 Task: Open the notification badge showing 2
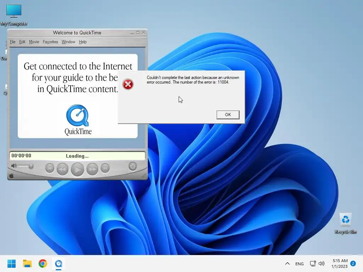coord(353,263)
